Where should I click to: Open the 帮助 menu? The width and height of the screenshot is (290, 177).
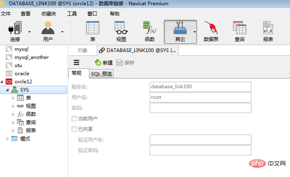pos(115,14)
